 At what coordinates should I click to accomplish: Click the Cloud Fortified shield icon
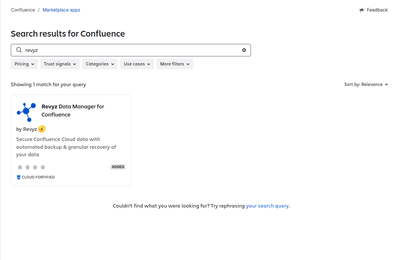[19, 177]
